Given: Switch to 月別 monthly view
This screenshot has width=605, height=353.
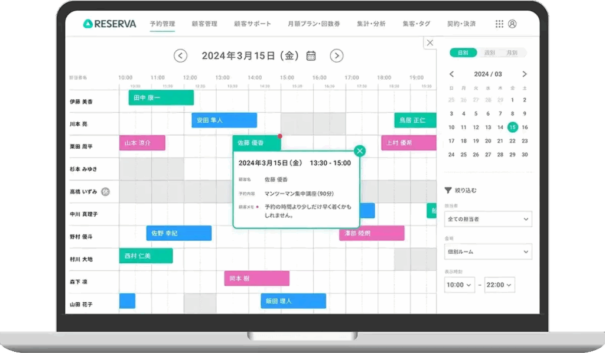Looking at the screenshot, I should (x=511, y=53).
